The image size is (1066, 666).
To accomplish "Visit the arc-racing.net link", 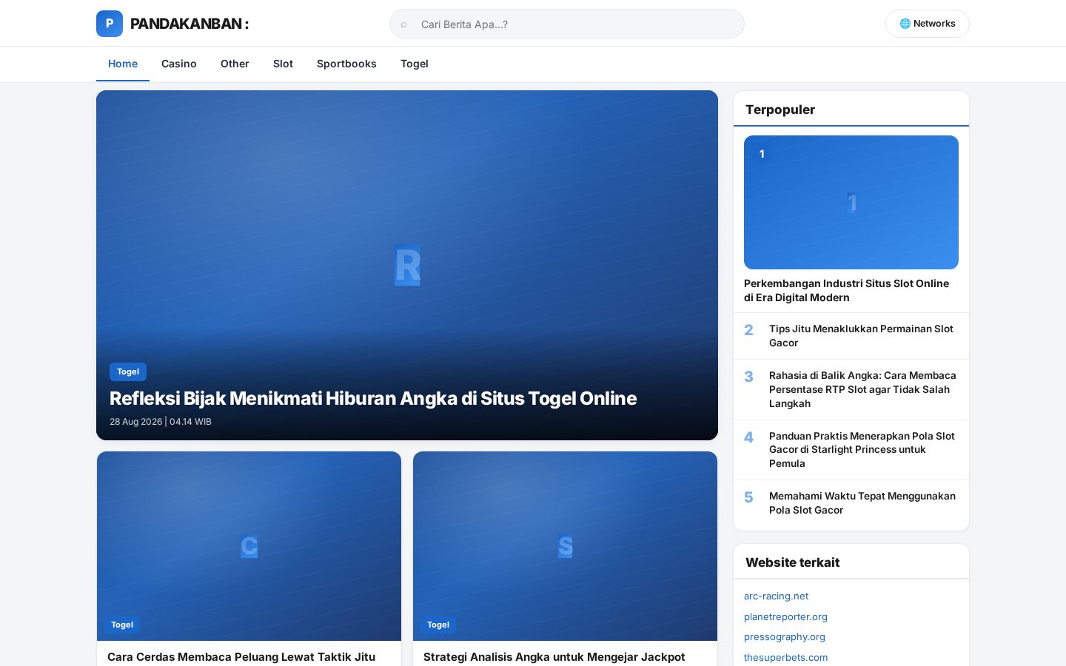I will pos(776,596).
